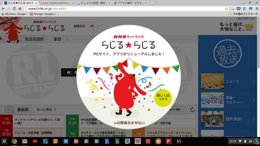The image size is (260, 146).
Task: Switch to the アクセス解析 - はてな tab
Action: coord(131,3)
